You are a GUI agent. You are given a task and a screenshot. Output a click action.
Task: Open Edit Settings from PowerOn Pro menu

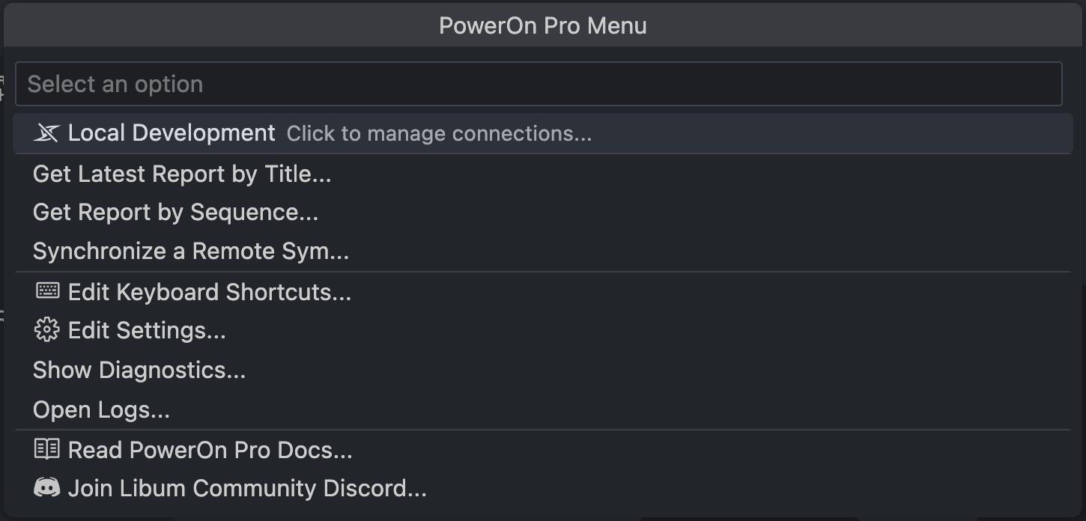click(x=146, y=329)
